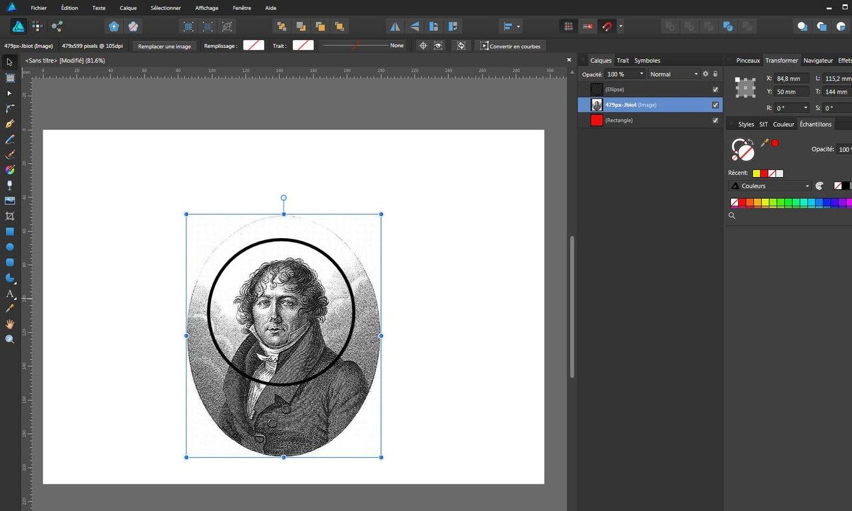Select the Rectangle layer red thumbnail

click(596, 120)
